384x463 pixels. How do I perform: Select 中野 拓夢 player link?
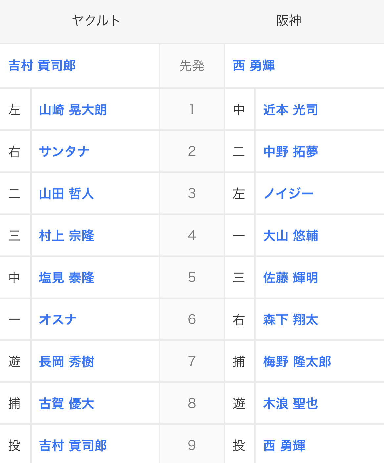[x=291, y=152]
